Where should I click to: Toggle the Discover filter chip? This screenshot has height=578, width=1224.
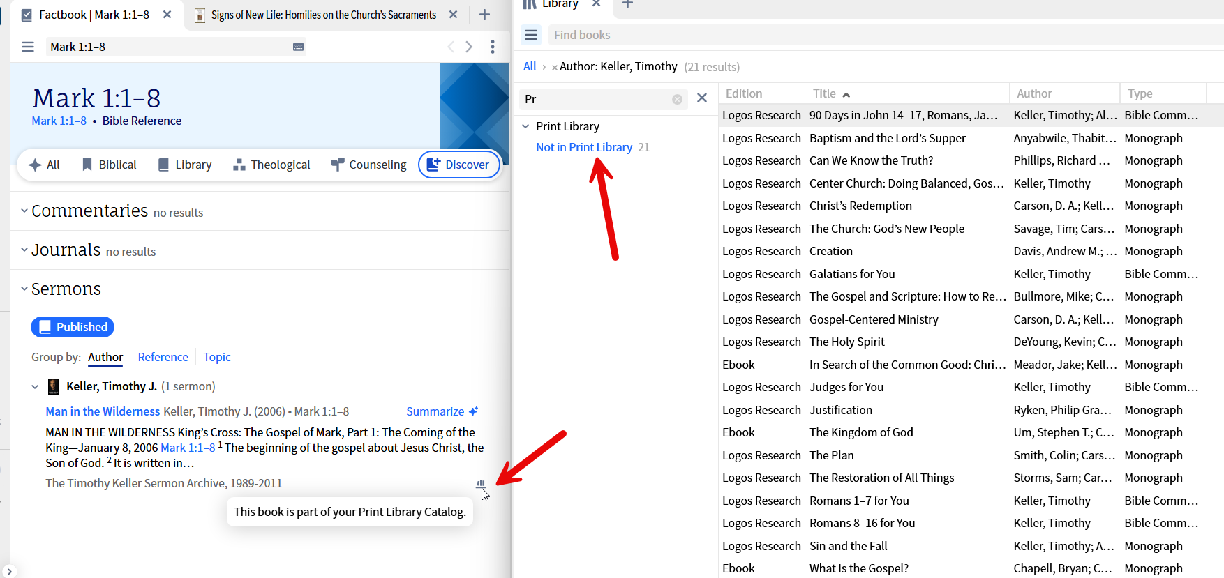(x=458, y=165)
